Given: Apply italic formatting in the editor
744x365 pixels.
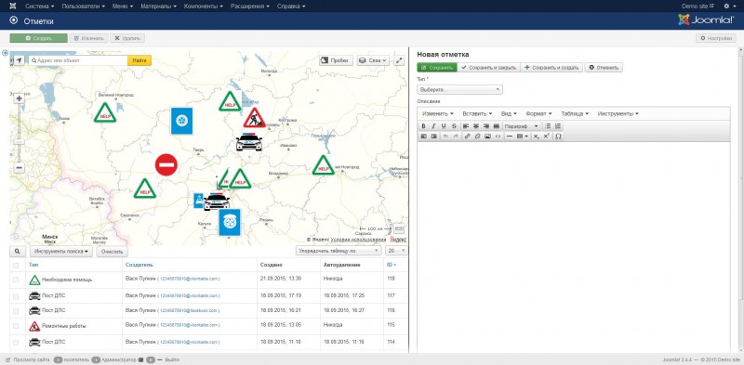Looking at the screenshot, I should coord(433,126).
